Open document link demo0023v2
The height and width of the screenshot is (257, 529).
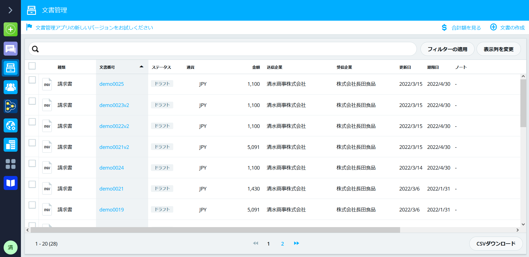pyautogui.click(x=114, y=105)
